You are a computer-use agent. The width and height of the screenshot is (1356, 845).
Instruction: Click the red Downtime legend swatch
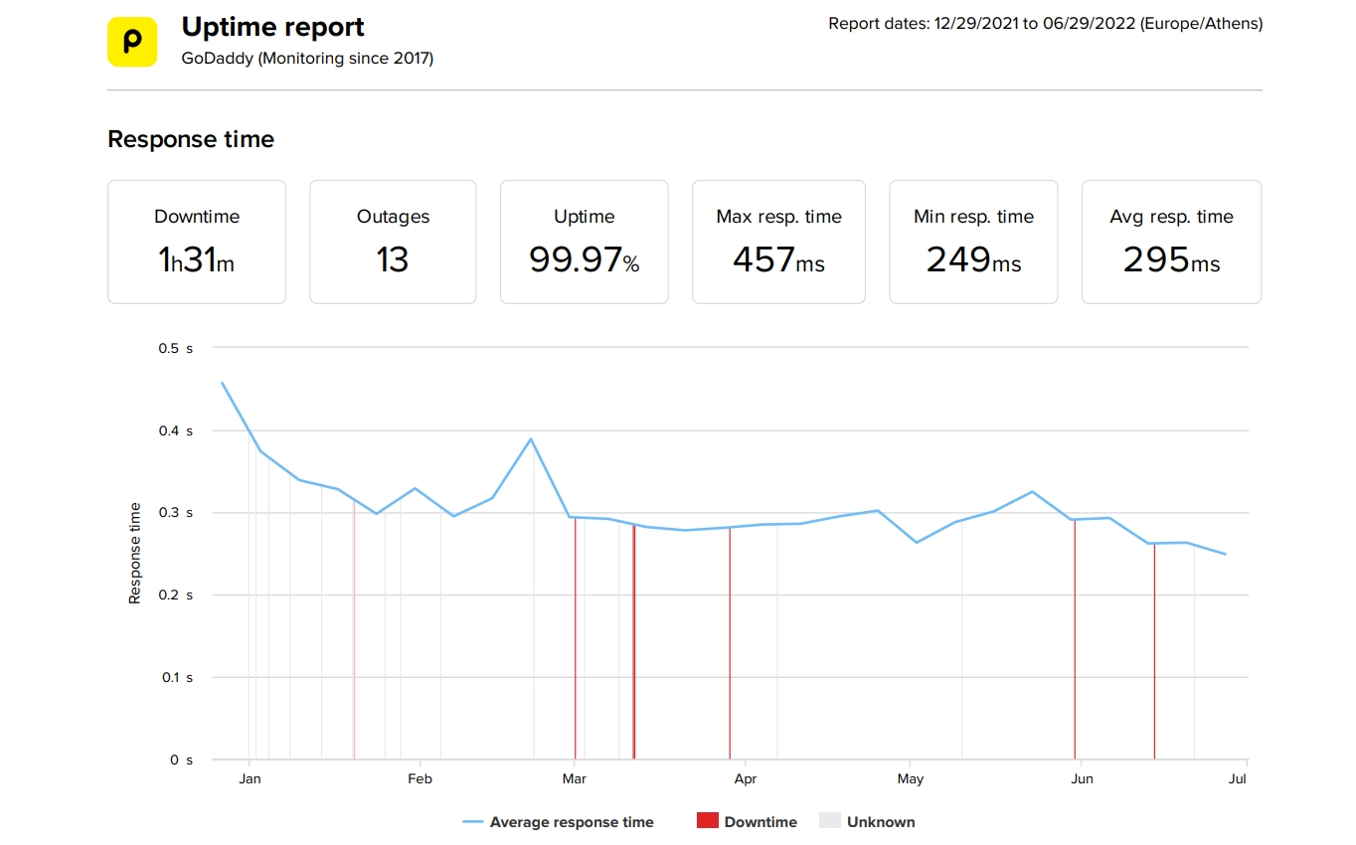click(708, 821)
